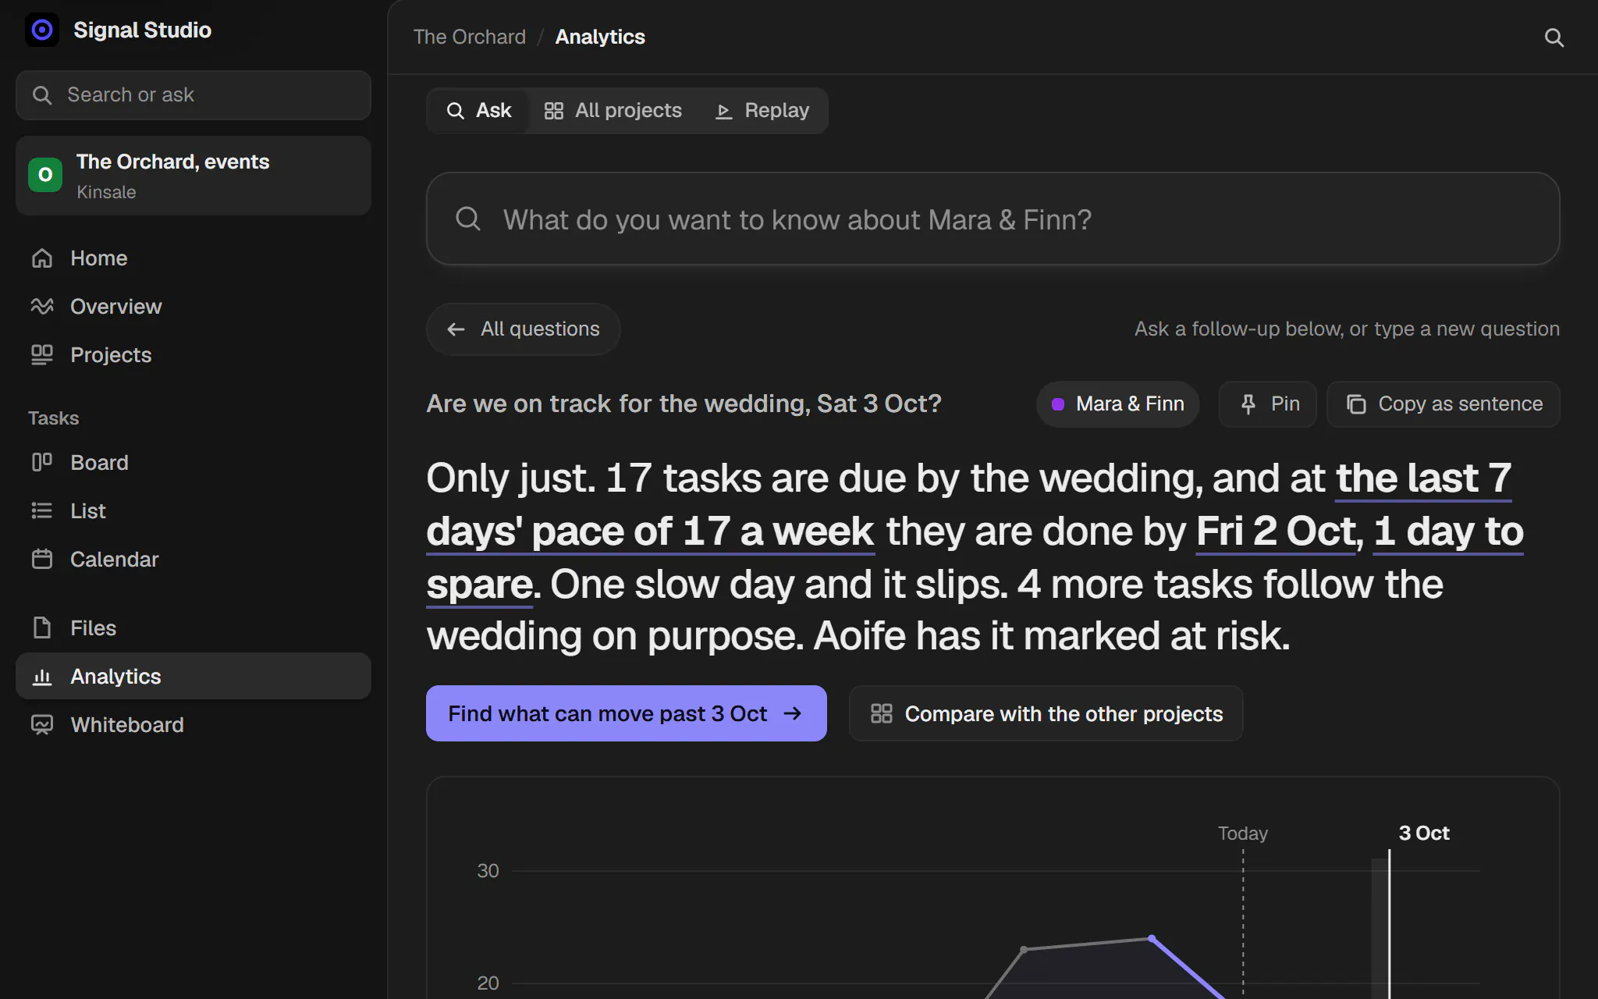
Task: Open The Orchard, events workspace switcher
Action: tap(194, 176)
